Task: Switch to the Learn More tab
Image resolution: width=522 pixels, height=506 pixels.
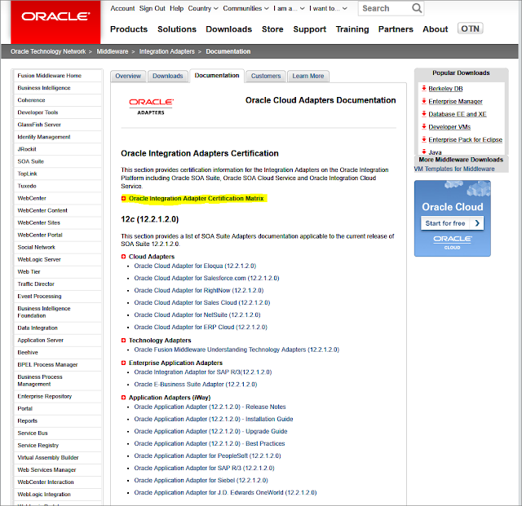Action: pyautogui.click(x=308, y=76)
